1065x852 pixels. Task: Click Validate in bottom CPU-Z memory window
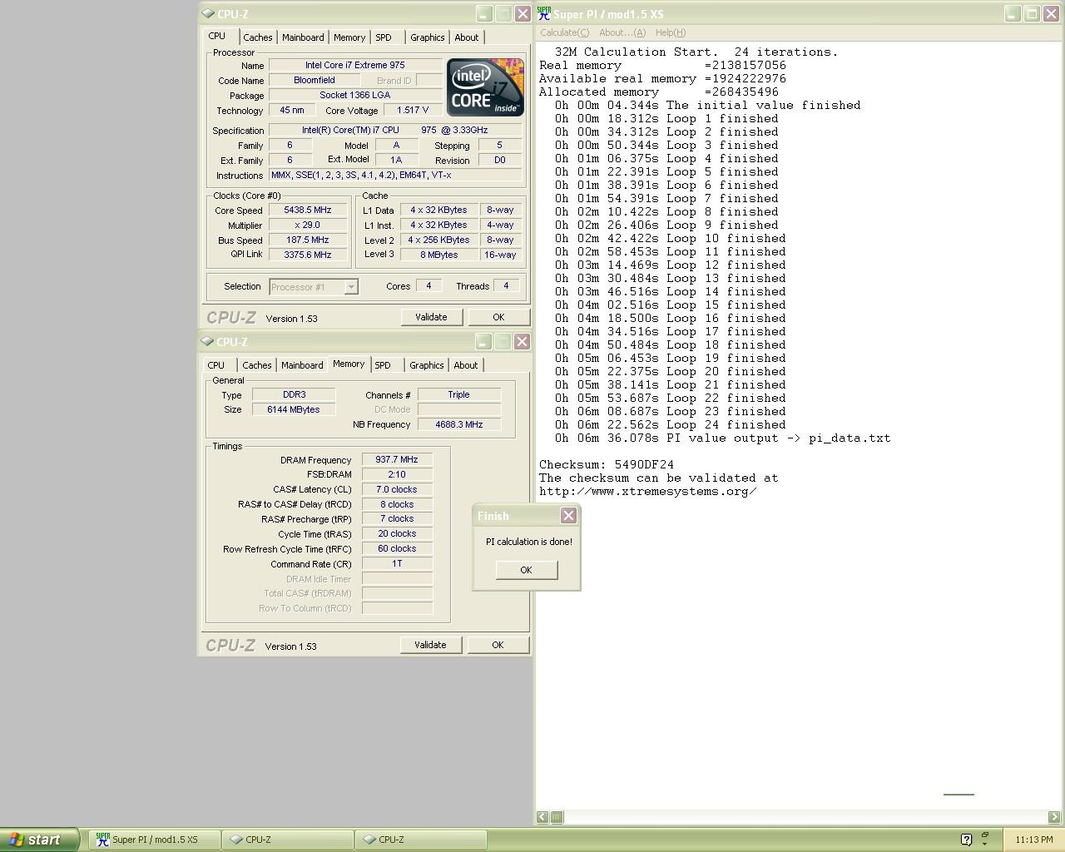(x=430, y=645)
